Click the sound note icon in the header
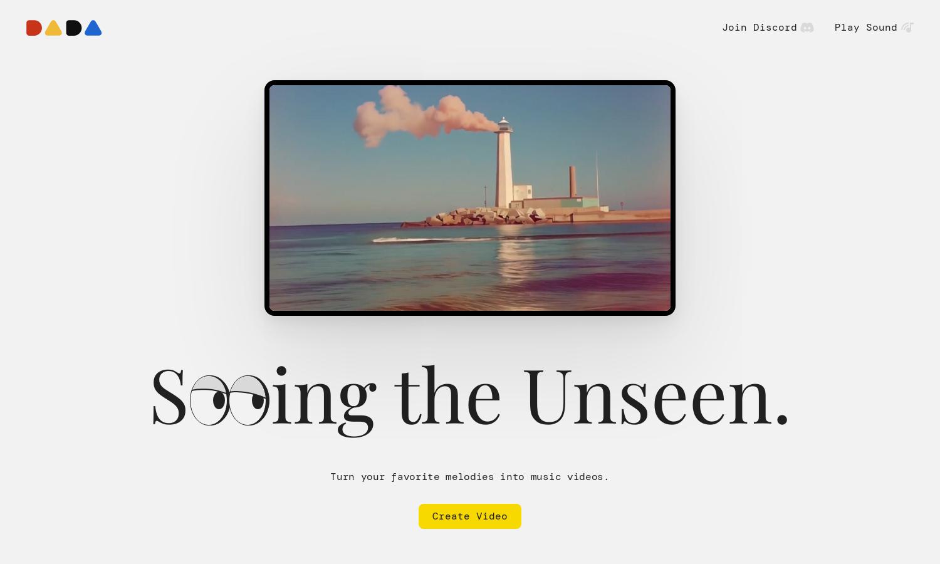Viewport: 940px width, 564px height. [x=907, y=28]
